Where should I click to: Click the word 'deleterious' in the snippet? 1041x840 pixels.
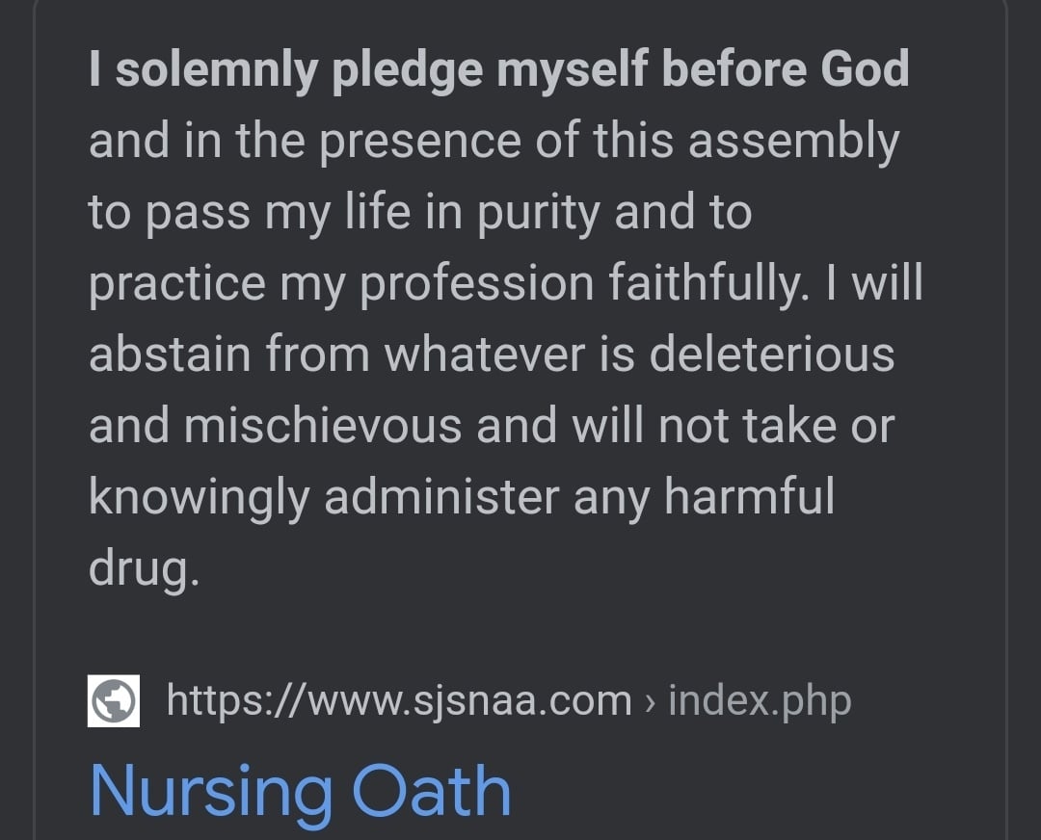tap(771, 354)
